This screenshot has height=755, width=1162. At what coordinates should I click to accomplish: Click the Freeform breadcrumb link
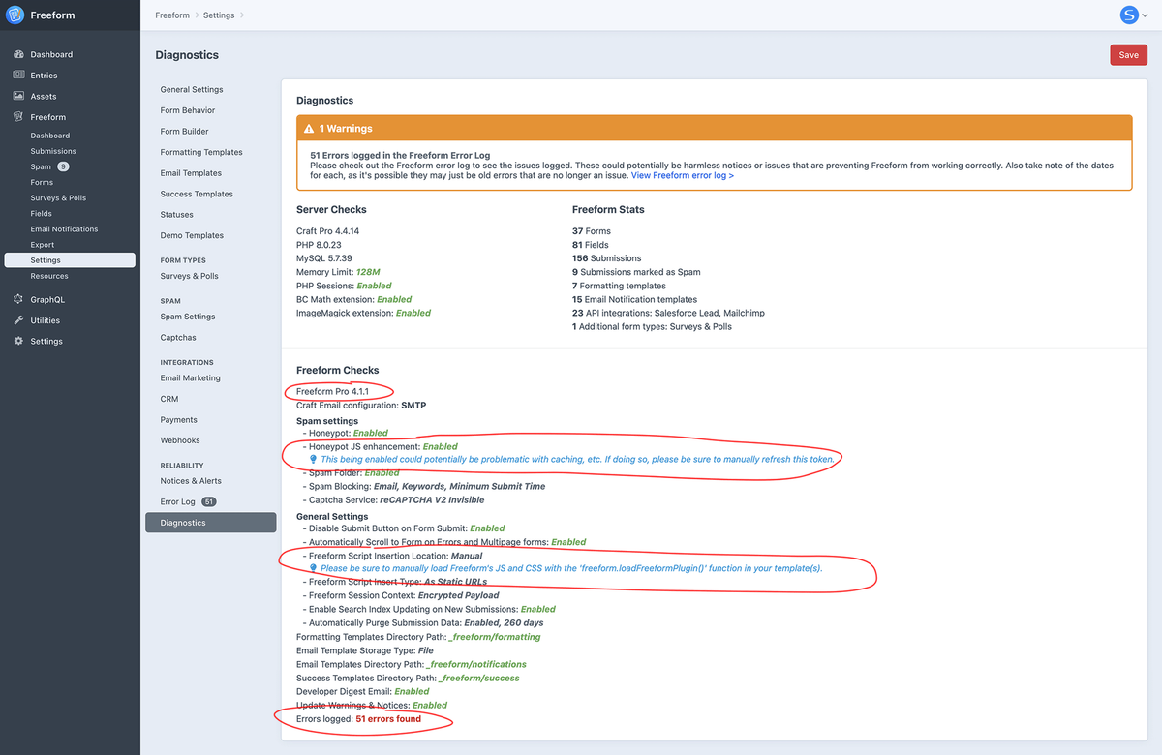[174, 15]
